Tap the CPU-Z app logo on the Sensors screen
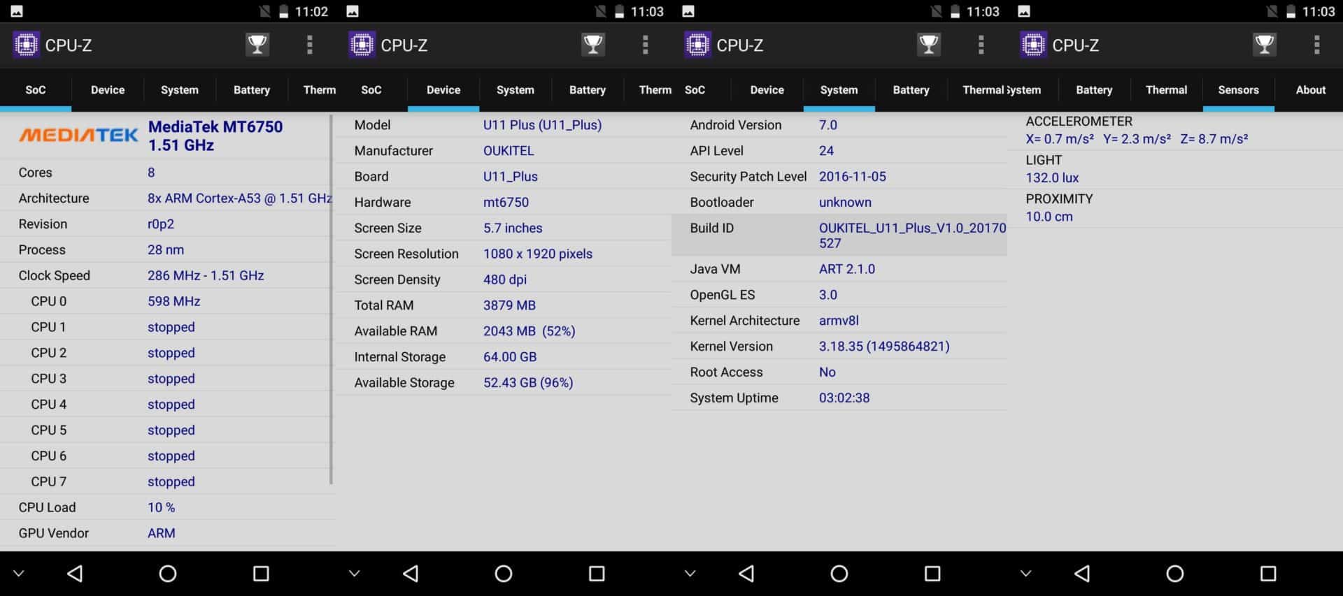The image size is (1343, 596). point(1033,45)
